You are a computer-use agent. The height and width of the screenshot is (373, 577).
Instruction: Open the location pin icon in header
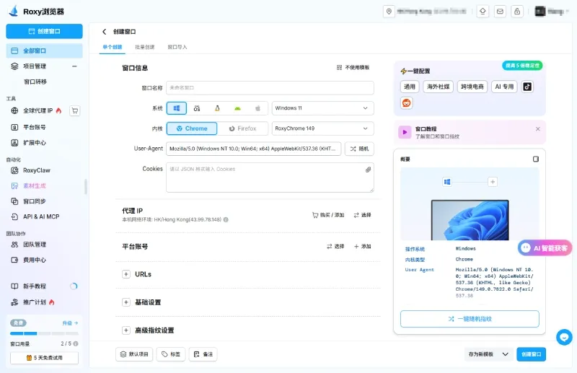389,12
